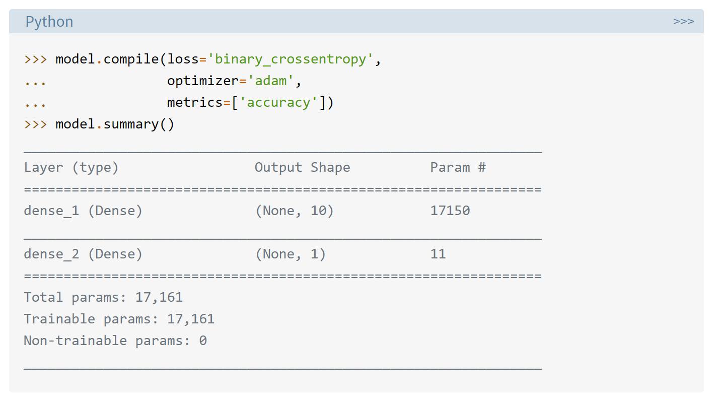Select the 'binary_crossentropy' string
Viewport: 714px width, 403px height.
291,59
